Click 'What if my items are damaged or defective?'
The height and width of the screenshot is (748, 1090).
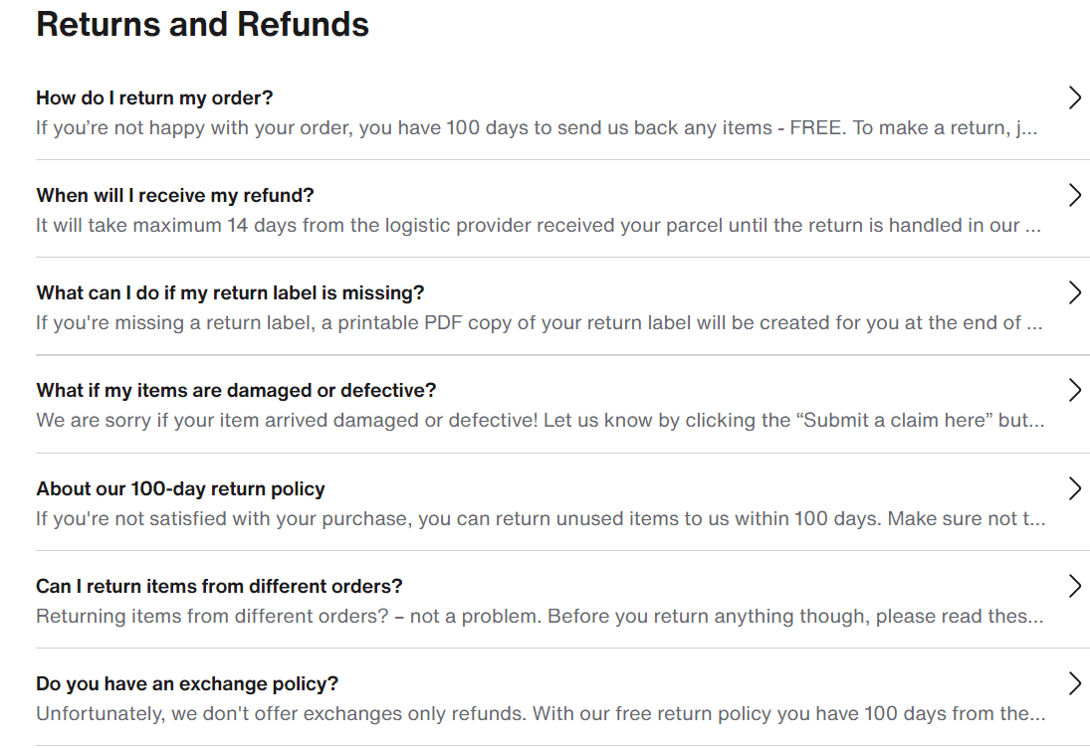pyautogui.click(x=236, y=390)
